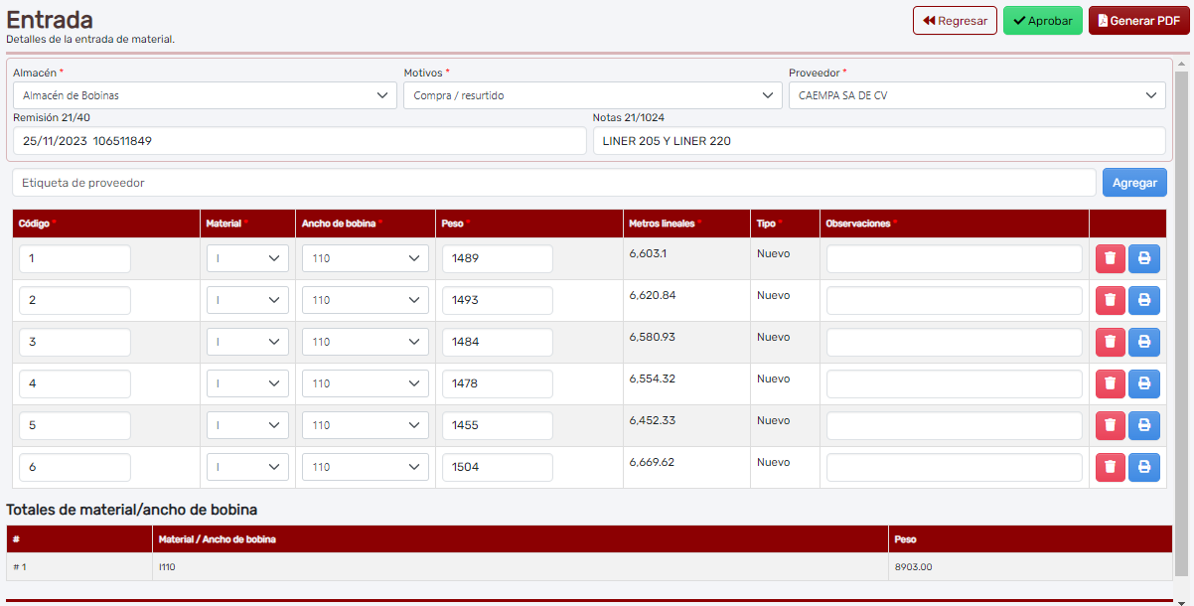Open the Proveedor dropdown showing CAEMPA
This screenshot has width=1194, height=606.
click(976, 95)
